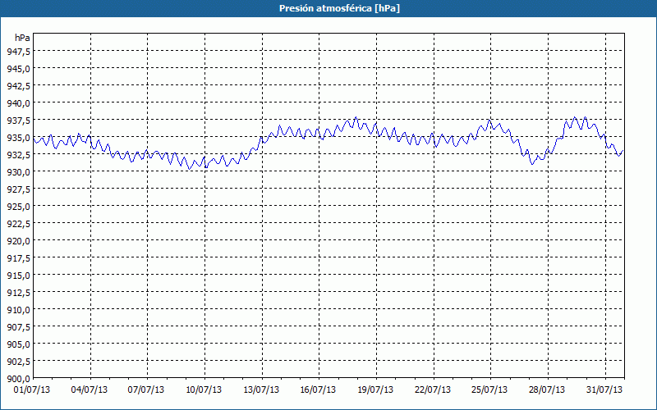This screenshot has height=410, width=657.
Task: Select the 907,5 axis label
Action: click(x=18, y=326)
